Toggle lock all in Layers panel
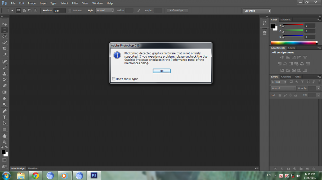This screenshot has width=322, height=180. tap(296, 95)
